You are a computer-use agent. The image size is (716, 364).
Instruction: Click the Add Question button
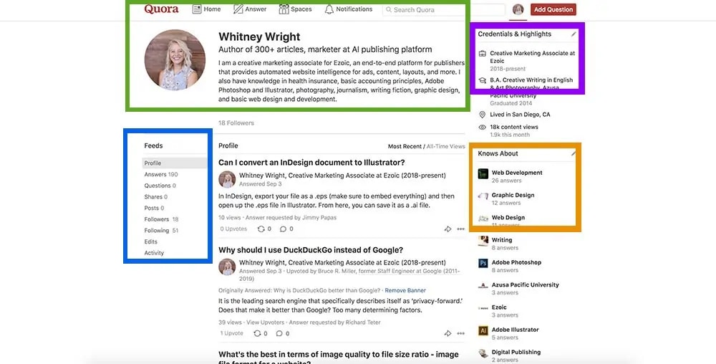553,9
